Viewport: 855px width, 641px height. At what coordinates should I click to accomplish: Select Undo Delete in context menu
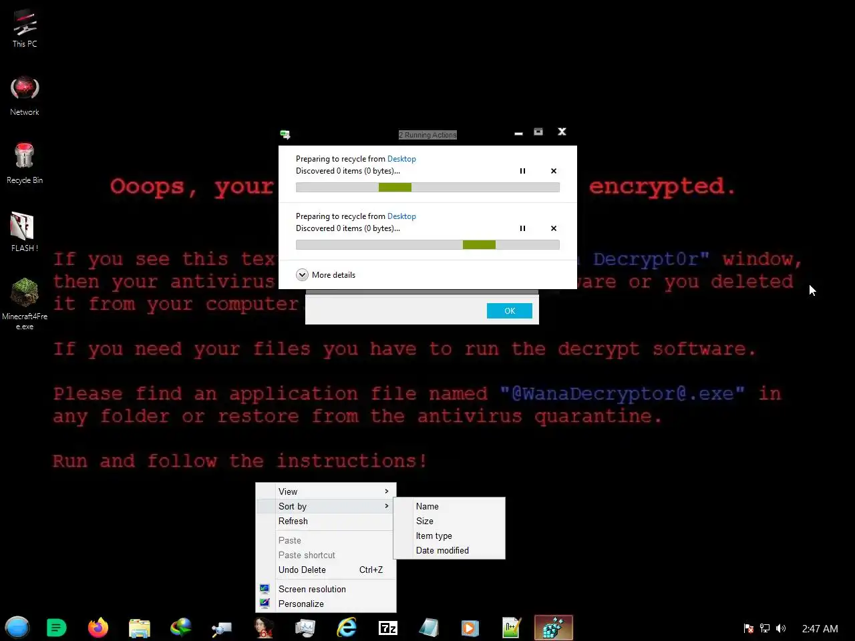[x=326, y=570]
